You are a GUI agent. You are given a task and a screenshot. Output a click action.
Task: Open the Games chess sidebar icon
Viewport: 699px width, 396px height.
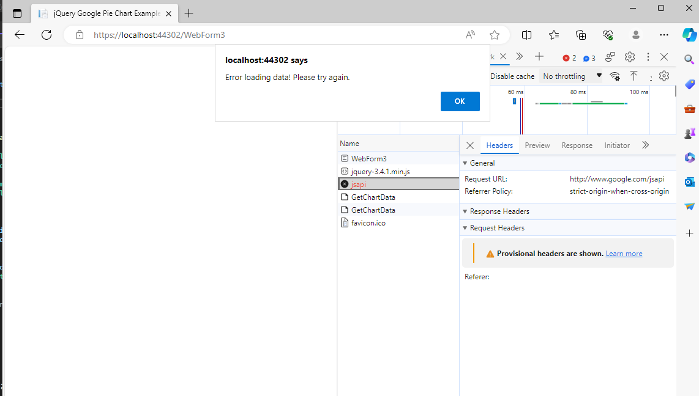689,133
